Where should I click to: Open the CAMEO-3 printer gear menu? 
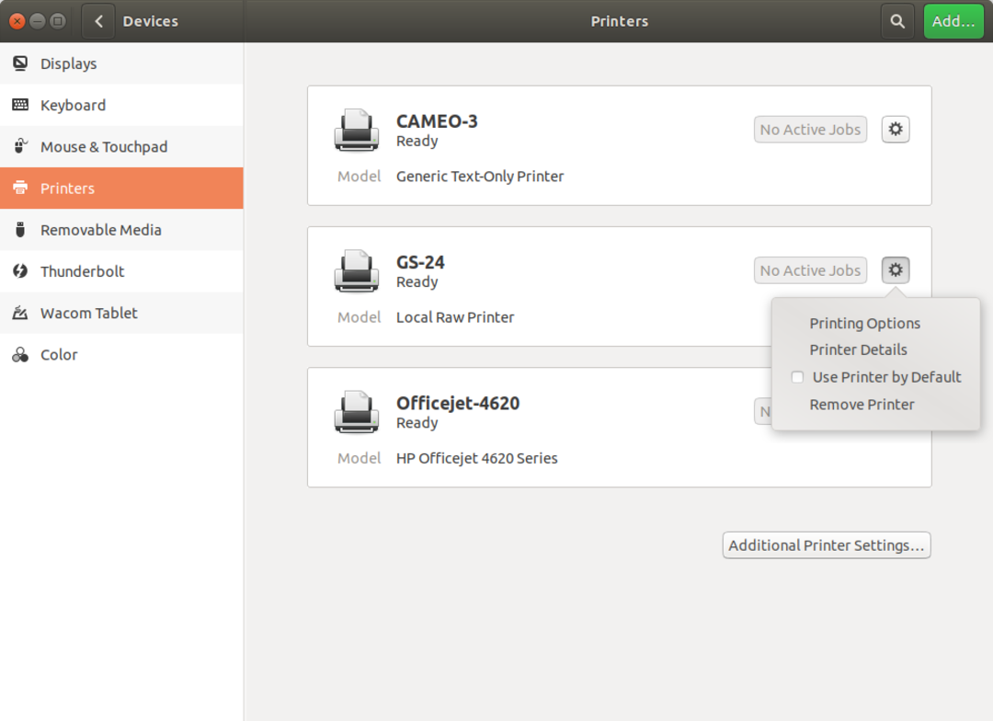[896, 130]
